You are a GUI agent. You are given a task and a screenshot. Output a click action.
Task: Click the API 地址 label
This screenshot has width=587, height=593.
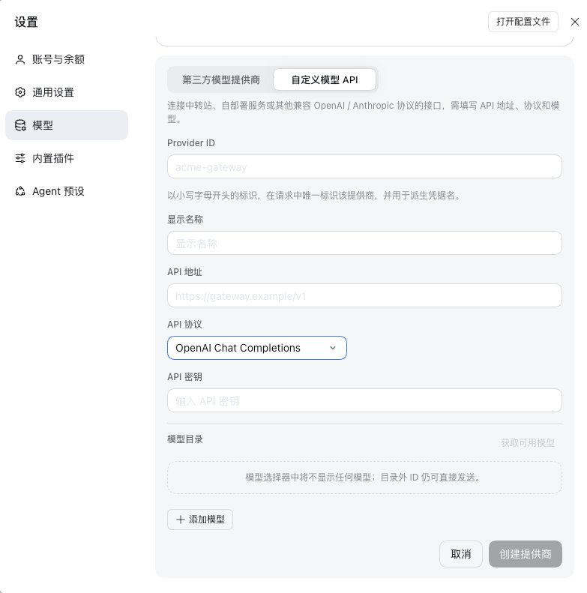pyautogui.click(x=184, y=272)
